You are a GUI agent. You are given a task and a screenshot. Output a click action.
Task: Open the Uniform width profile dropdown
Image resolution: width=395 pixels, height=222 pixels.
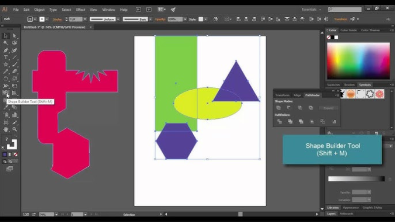pyautogui.click(x=118, y=19)
